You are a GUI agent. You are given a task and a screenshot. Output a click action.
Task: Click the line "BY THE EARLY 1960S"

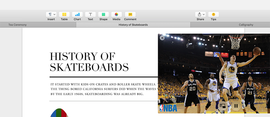(97, 94)
